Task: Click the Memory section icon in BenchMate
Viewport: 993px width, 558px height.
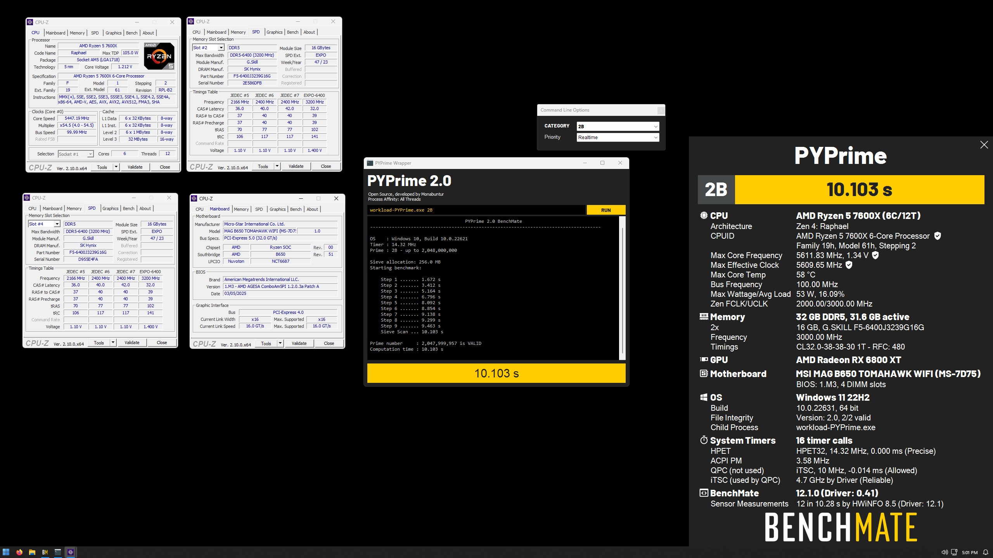Action: 704,317
